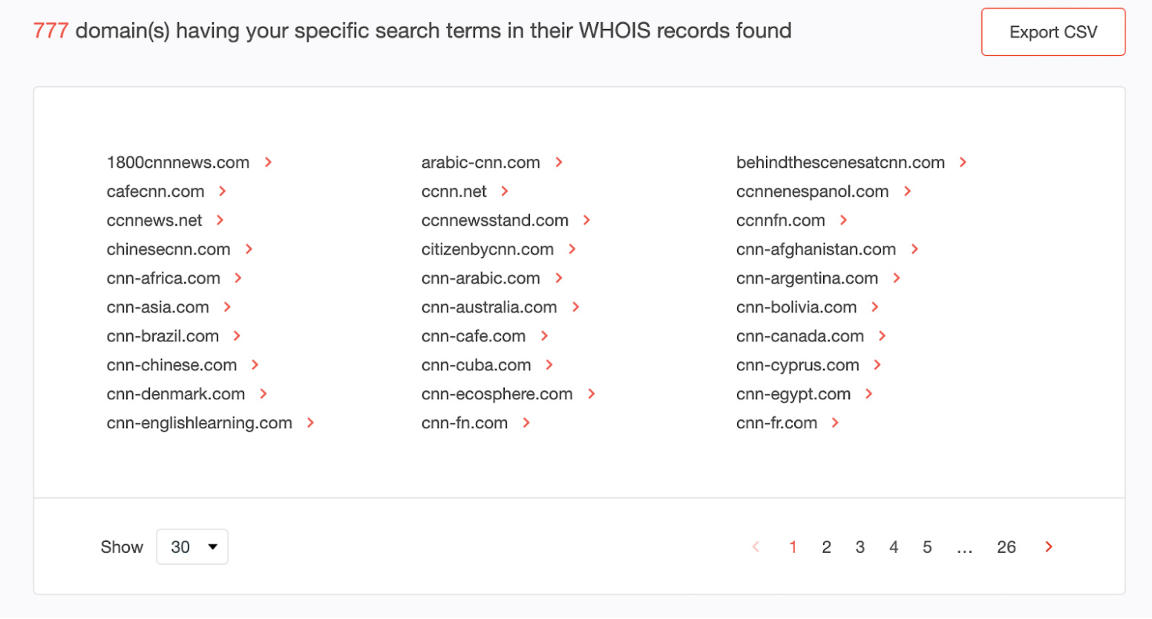Viewport: 1152px width, 619px height.
Task: Open the cnn-egypt.com domain link
Action: pos(793,394)
